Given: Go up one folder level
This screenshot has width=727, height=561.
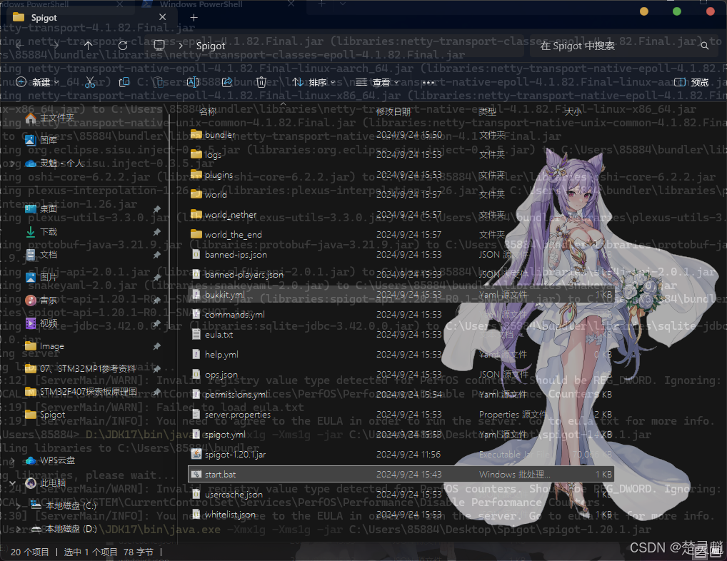Looking at the screenshot, I should click(88, 46).
